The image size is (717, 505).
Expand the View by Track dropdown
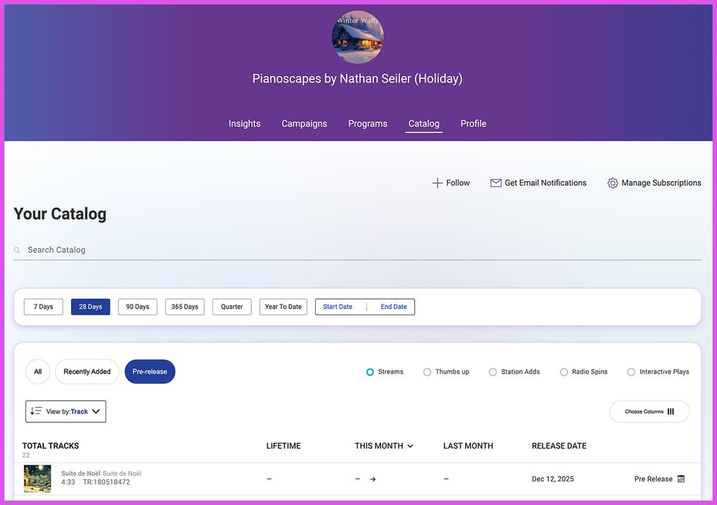(95, 412)
